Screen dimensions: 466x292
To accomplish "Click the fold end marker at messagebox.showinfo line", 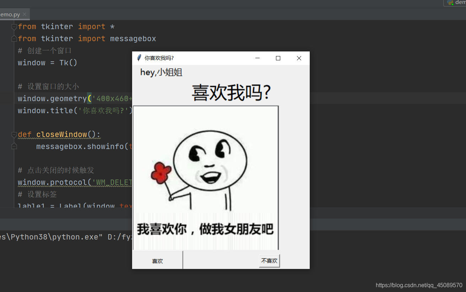I will pos(14,146).
